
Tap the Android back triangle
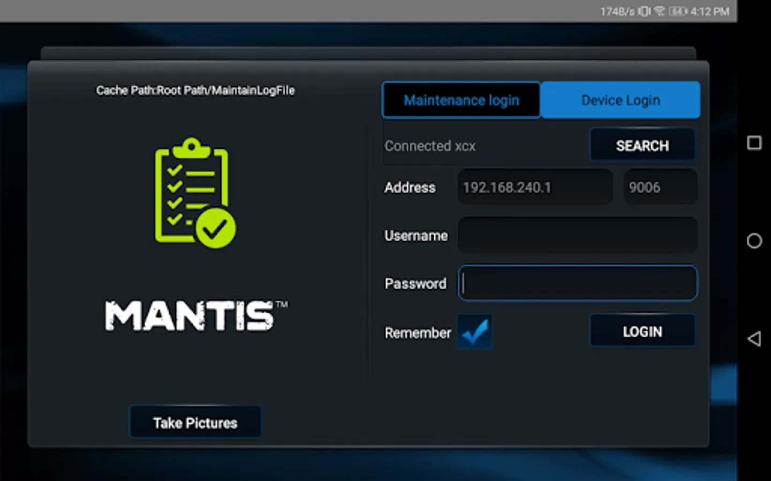click(x=754, y=339)
